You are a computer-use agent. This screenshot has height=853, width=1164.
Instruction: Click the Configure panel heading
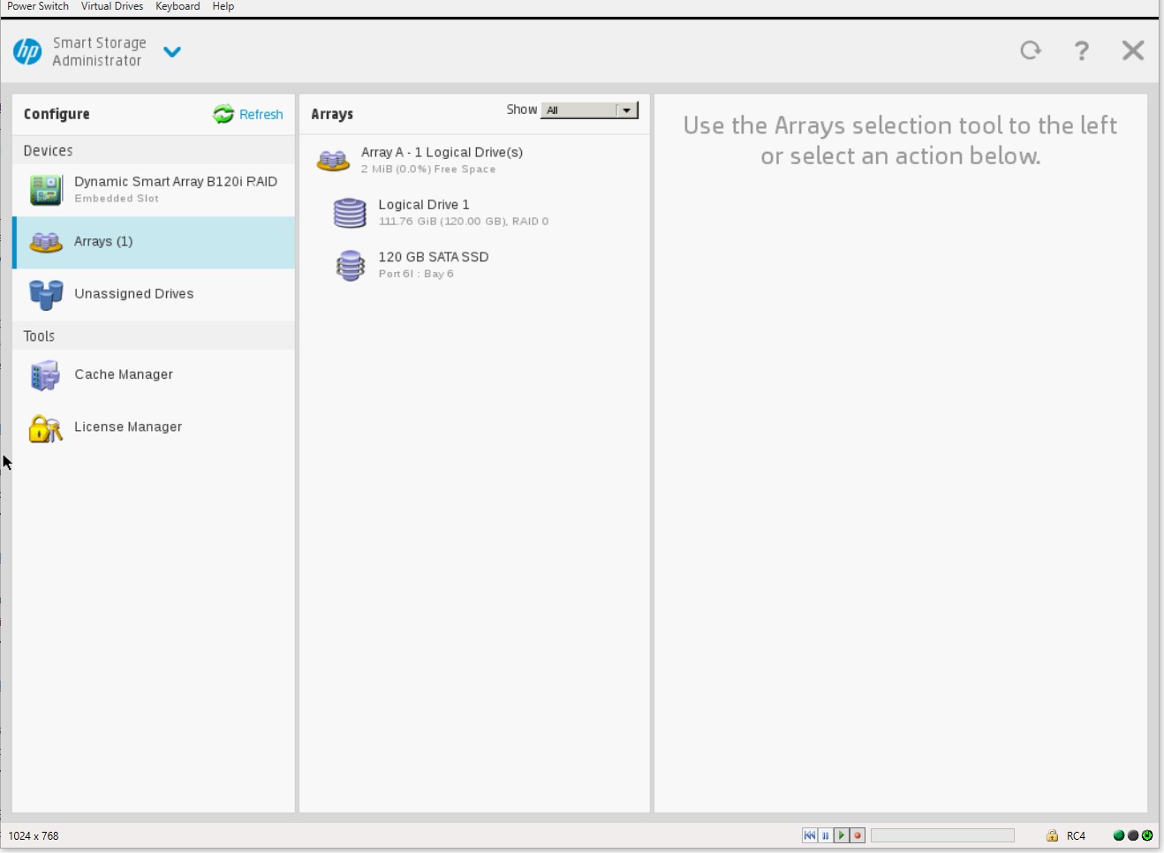(x=57, y=114)
